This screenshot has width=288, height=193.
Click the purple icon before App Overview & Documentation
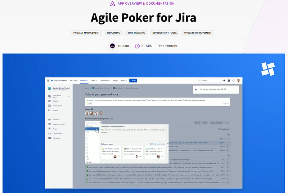[x=113, y=3]
